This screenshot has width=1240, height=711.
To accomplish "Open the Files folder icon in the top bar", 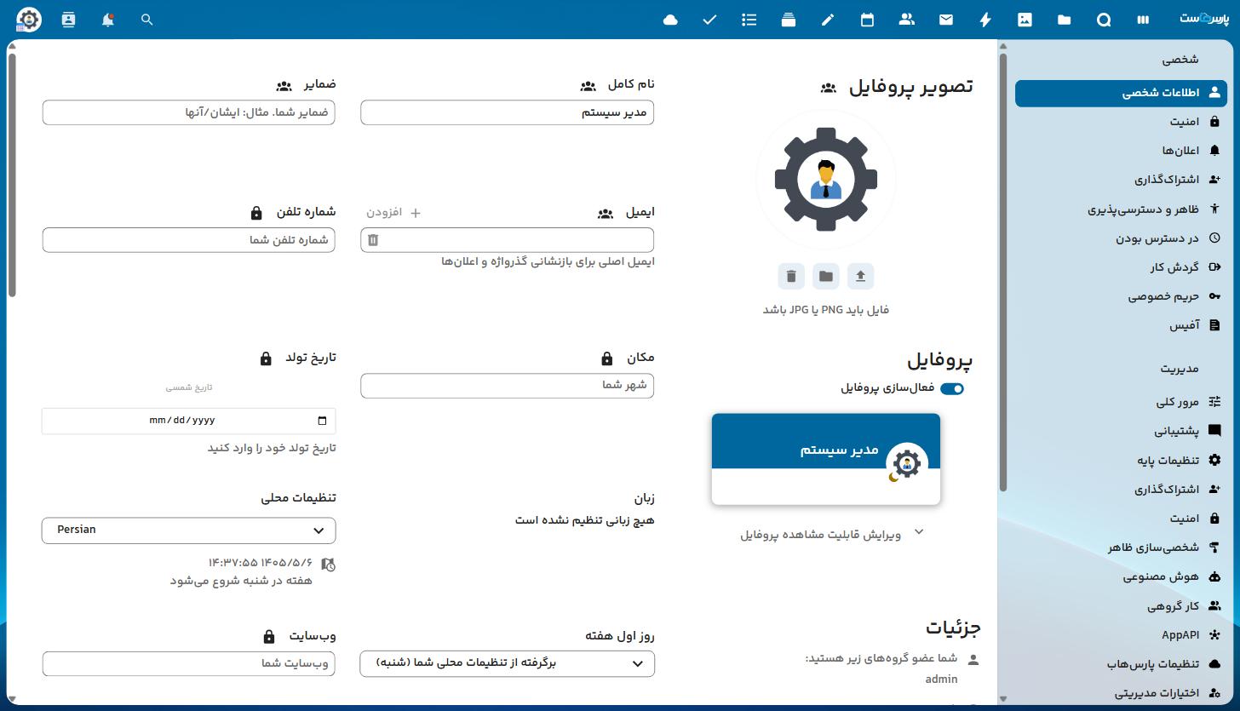I will 1064,20.
